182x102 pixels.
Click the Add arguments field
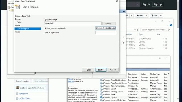click(x=106, y=28)
